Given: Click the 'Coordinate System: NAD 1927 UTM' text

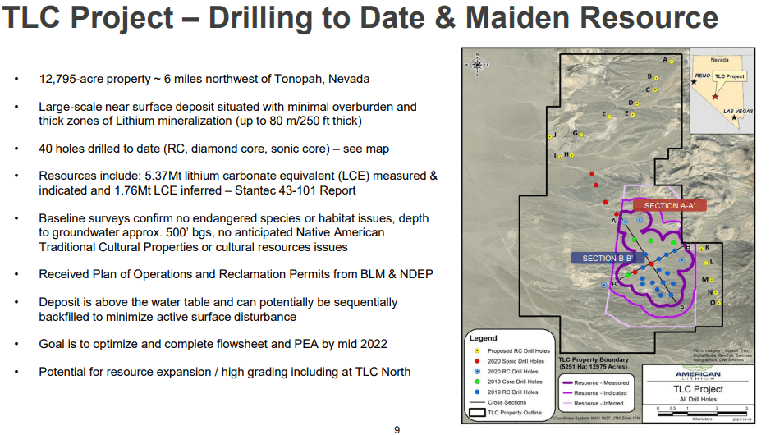Looking at the screenshot, I should click(x=596, y=419).
